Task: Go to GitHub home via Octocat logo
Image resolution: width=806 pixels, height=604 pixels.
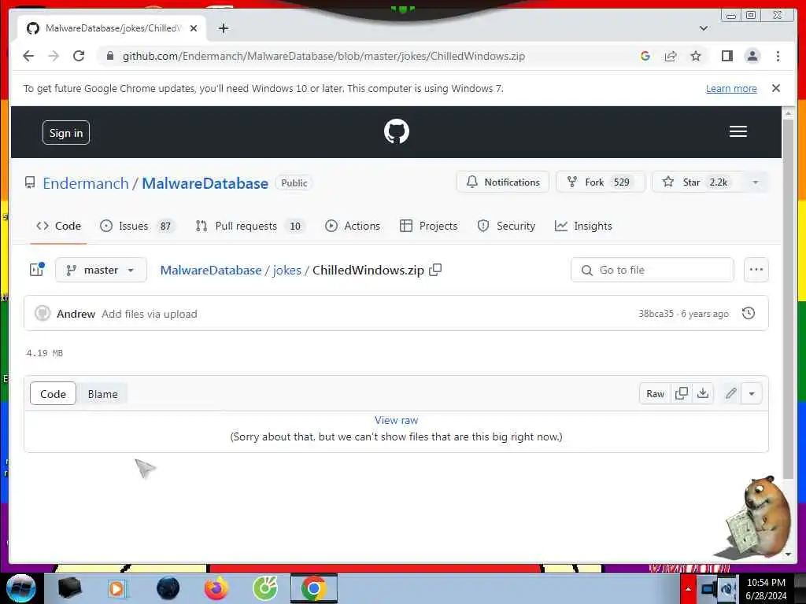Action: tap(397, 131)
